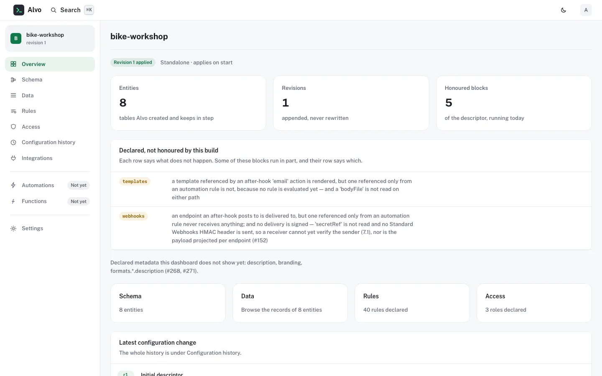Image resolution: width=602 pixels, height=376 pixels.
Task: Click the Entities stat card
Action: [188, 103]
